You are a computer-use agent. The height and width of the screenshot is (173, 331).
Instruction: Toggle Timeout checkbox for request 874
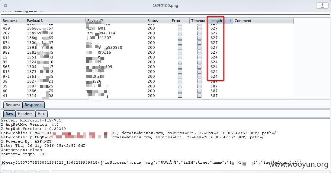(199, 42)
